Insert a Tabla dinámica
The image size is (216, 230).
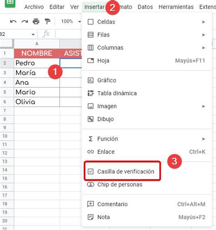click(147, 93)
